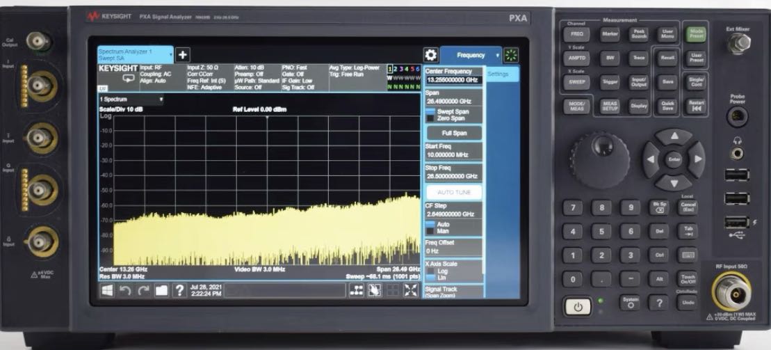
Task: Click the redo arrow icon
Action: (x=143, y=291)
